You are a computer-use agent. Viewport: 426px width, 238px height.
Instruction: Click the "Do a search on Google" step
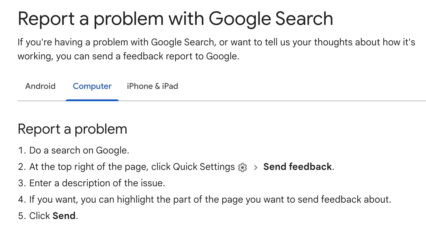79,150
